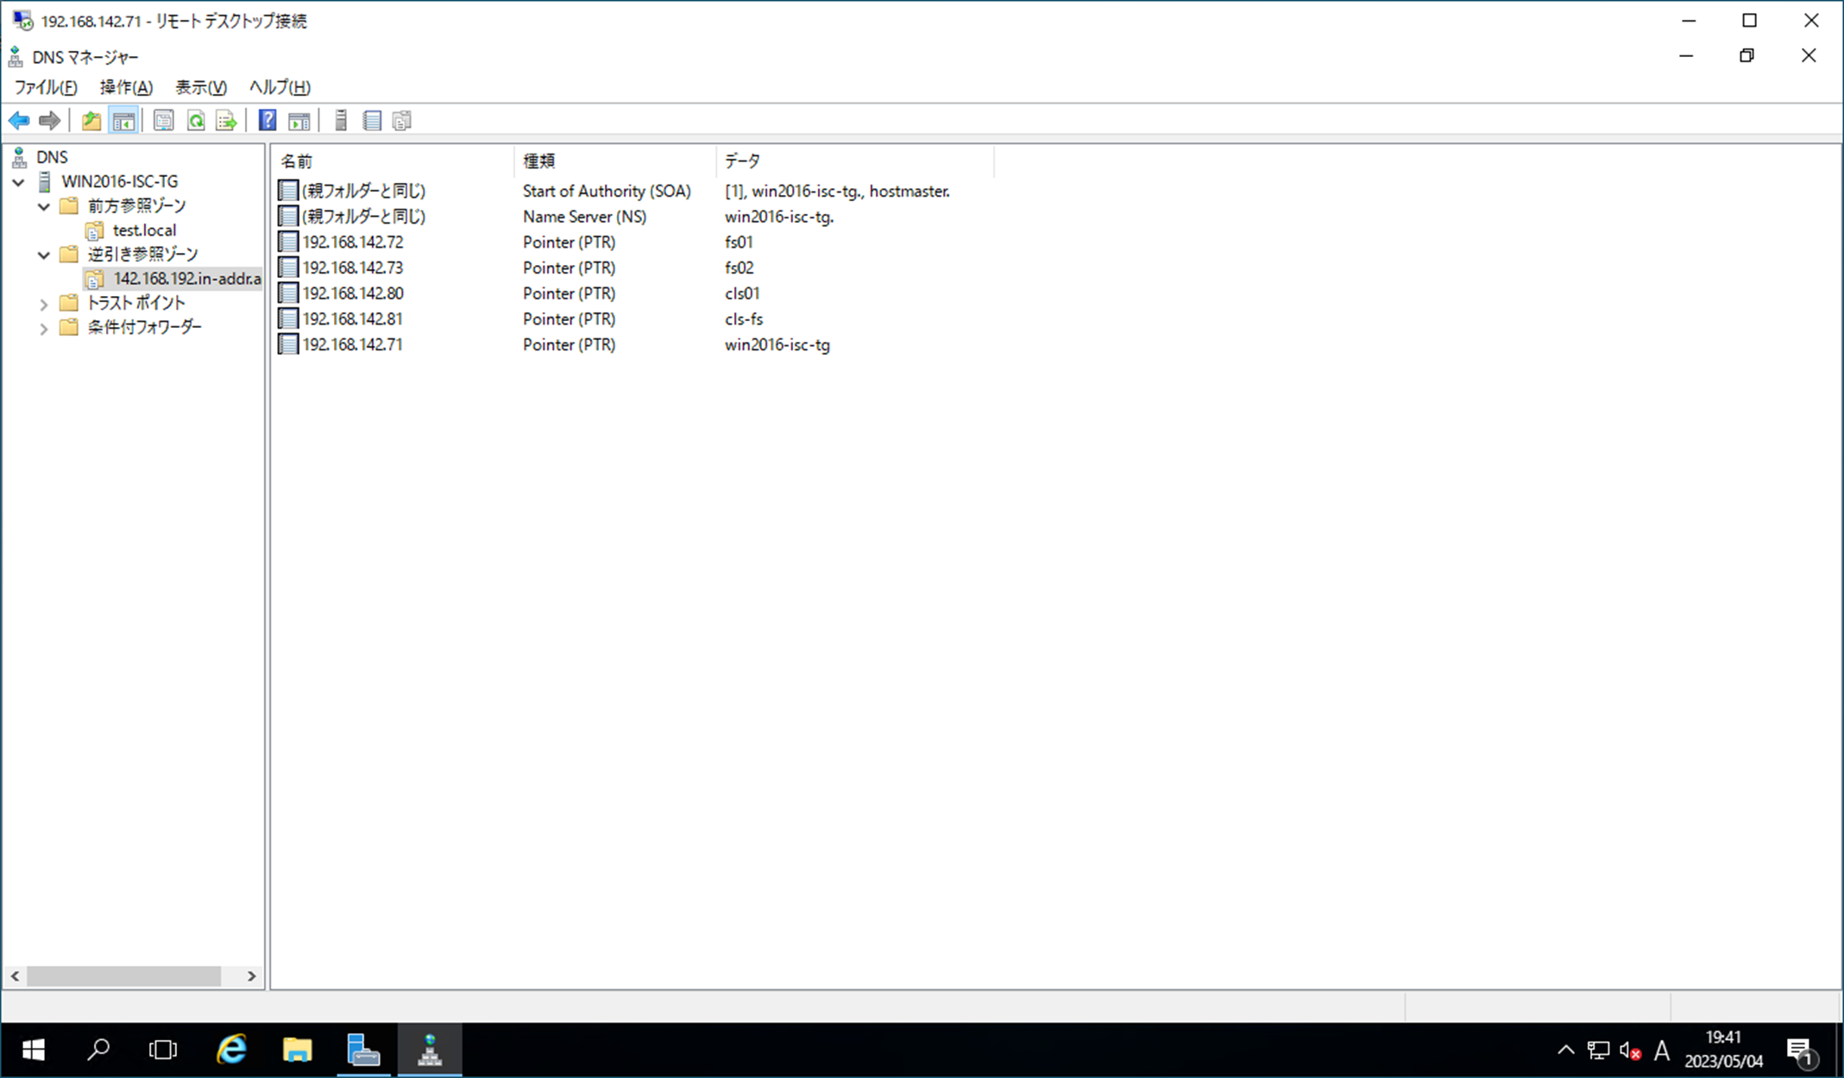This screenshot has height=1078, width=1844.
Task: Click the New server tower toolbar icon
Action: (341, 121)
